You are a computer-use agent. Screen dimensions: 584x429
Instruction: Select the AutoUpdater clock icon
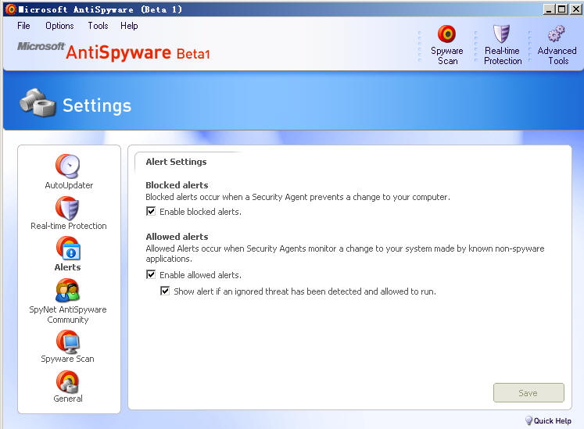68,166
